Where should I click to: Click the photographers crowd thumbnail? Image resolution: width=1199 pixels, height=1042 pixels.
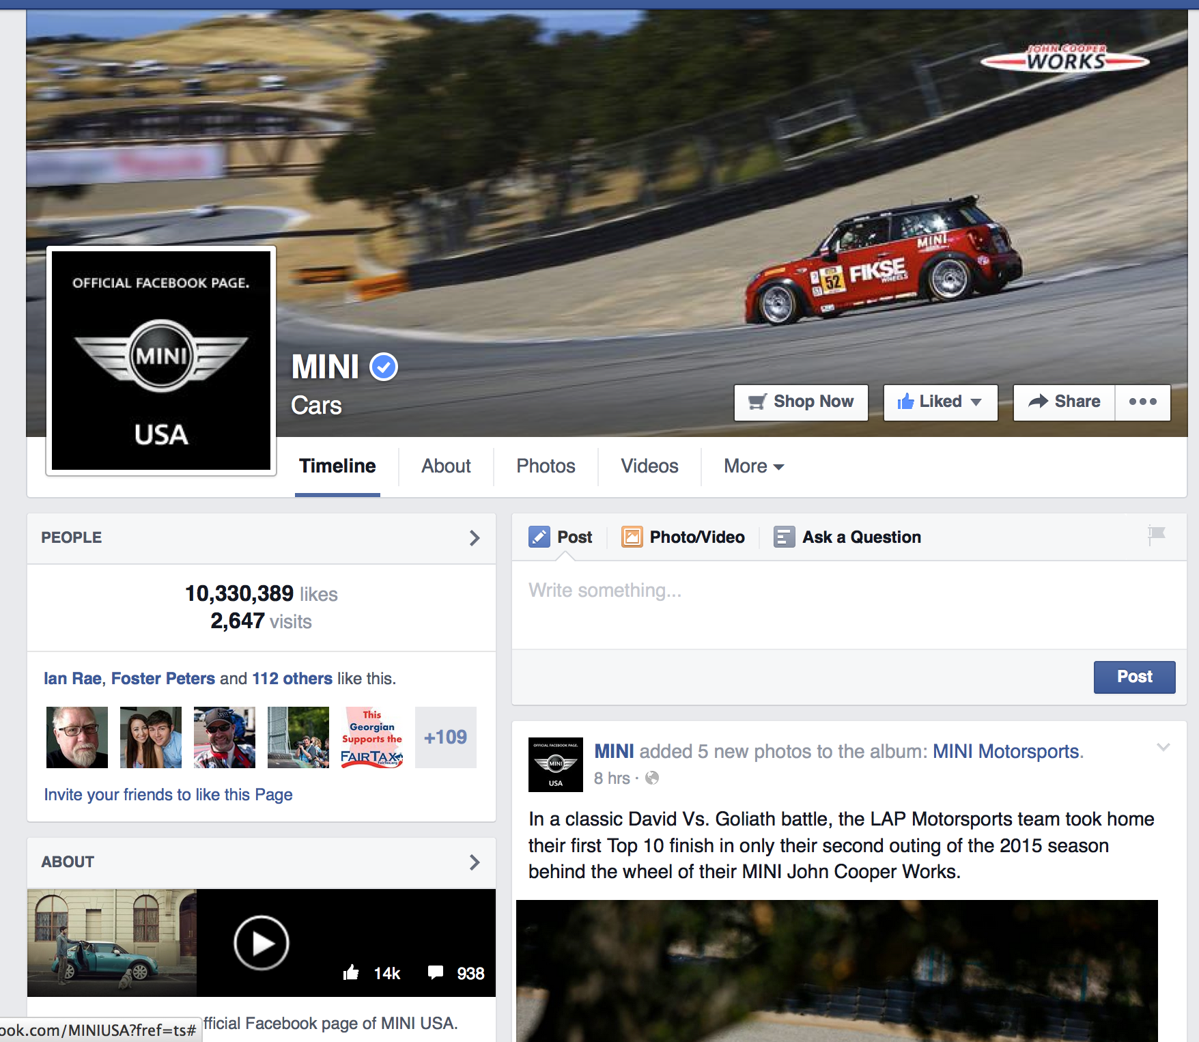coord(298,737)
